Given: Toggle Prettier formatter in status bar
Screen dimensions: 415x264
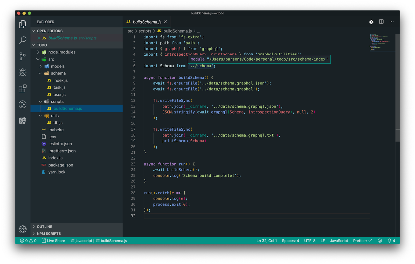Looking at the screenshot, I should [362, 240].
